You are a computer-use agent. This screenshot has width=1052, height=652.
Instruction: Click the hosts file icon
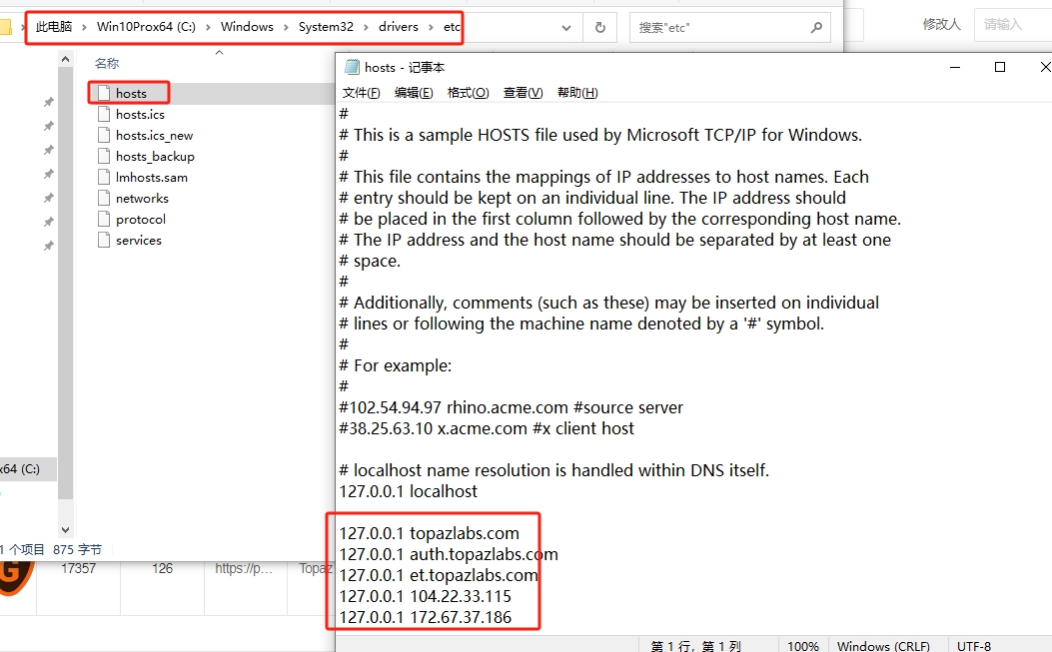tap(103, 93)
